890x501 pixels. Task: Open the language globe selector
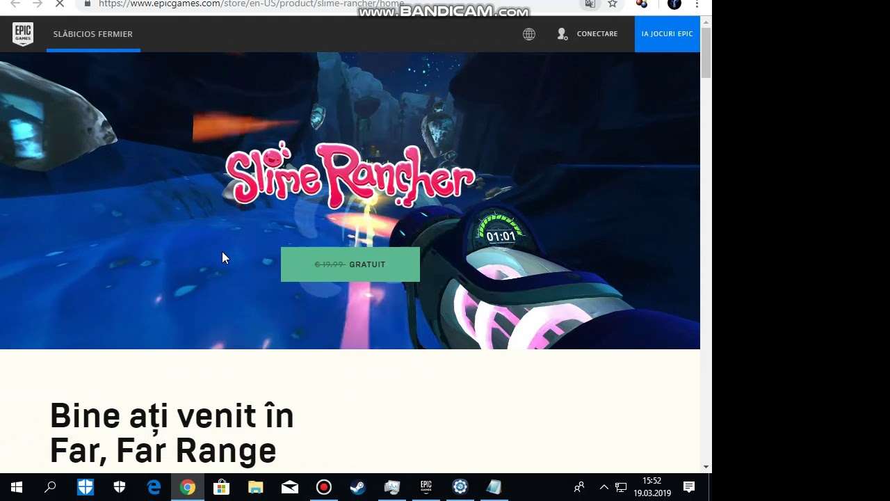(529, 34)
